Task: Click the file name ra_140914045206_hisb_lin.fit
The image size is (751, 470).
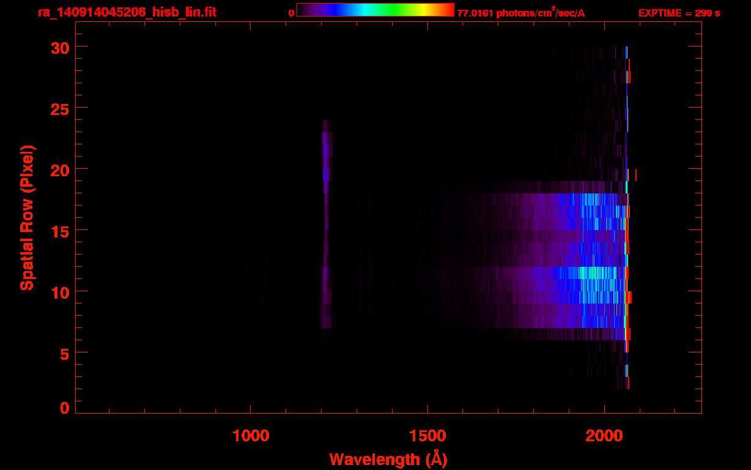Action: click(127, 12)
